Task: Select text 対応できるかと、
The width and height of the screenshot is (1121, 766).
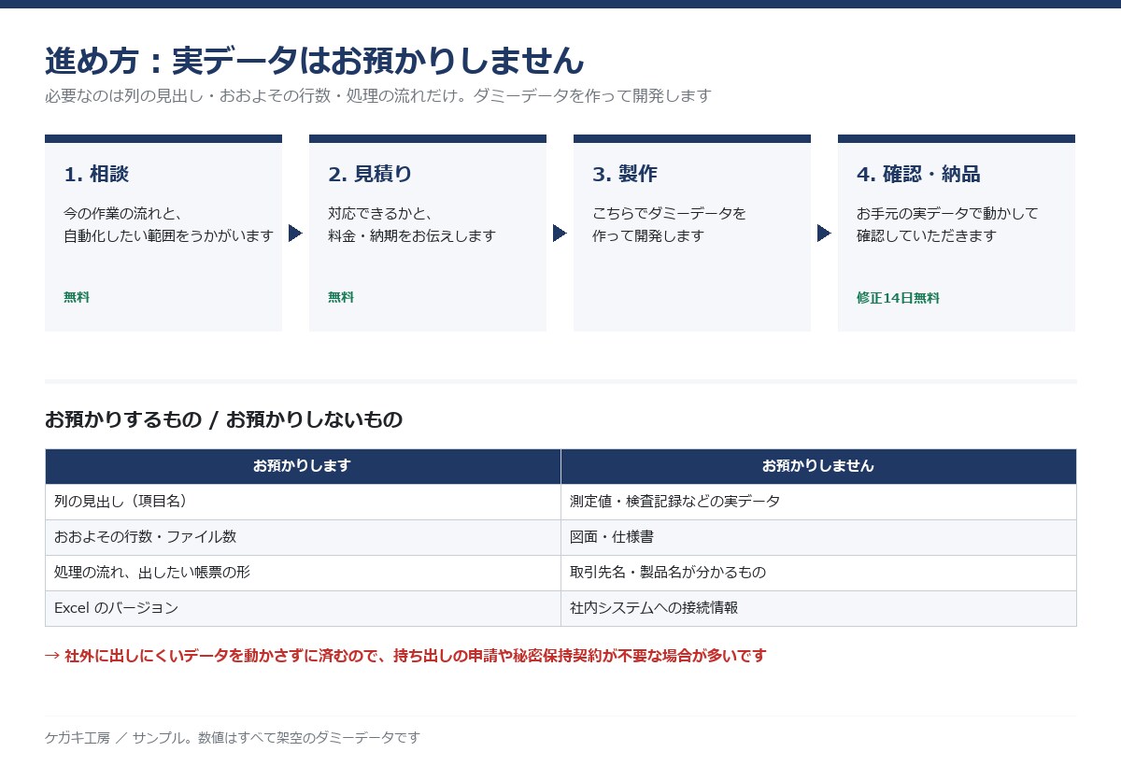Action: click(380, 213)
